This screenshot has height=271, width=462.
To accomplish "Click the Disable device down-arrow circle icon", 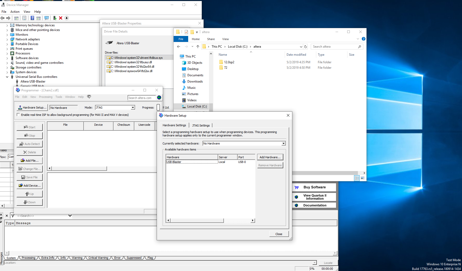I will 67,18.
